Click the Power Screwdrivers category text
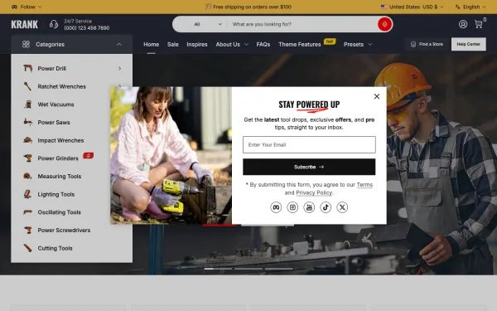This screenshot has width=497, height=311. 64,230
